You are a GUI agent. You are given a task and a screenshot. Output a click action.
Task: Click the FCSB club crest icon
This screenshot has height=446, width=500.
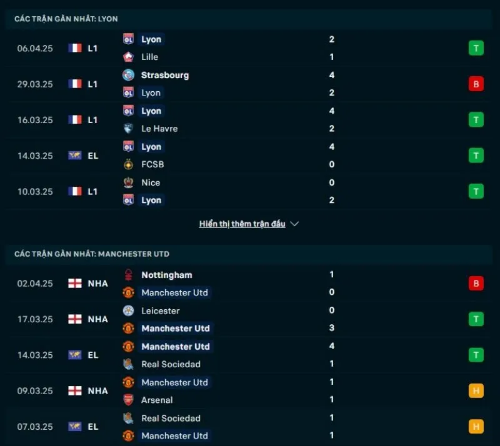129,164
